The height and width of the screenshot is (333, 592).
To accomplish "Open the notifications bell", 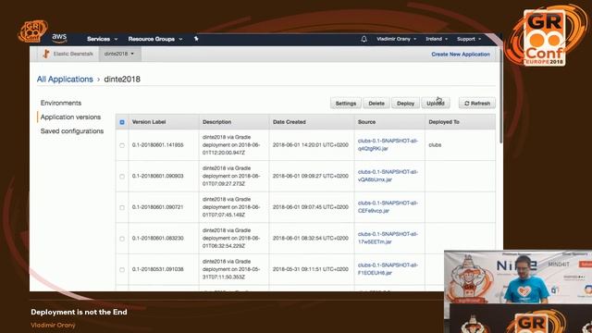I will pos(364,39).
